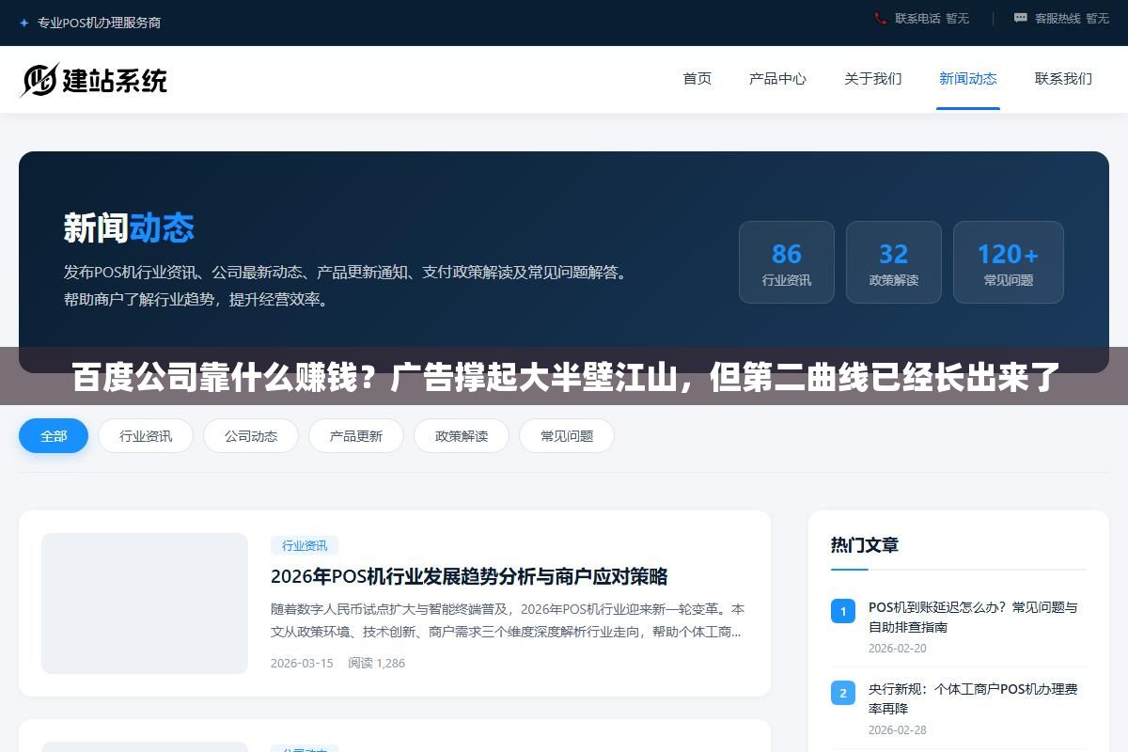Open the article 2026年POS机行业发展趋势分析与商户应对策略

point(469,576)
